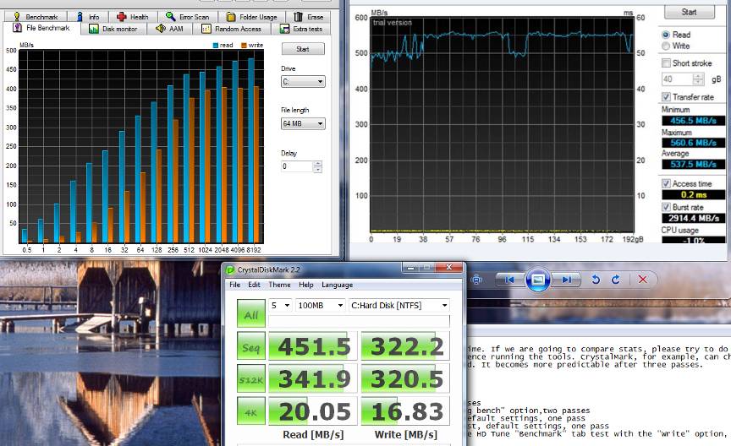The image size is (731, 446).
Task: Select the File Benchmark tab
Action: 41,28
